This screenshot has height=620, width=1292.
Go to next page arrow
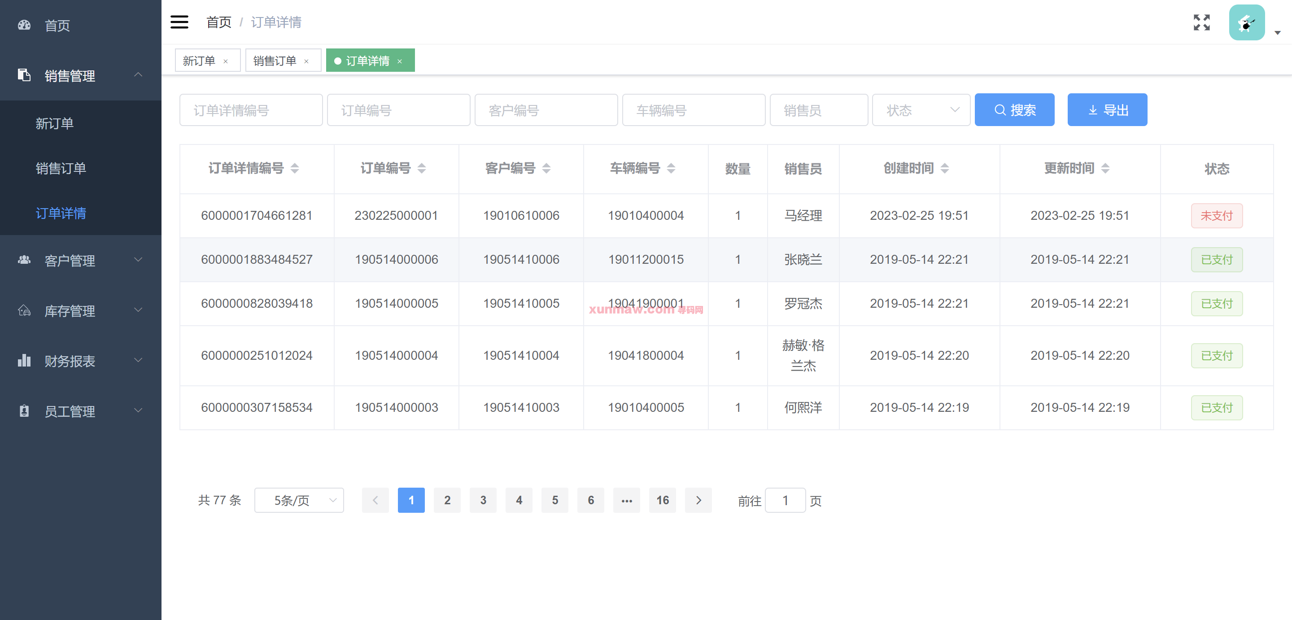(x=698, y=500)
